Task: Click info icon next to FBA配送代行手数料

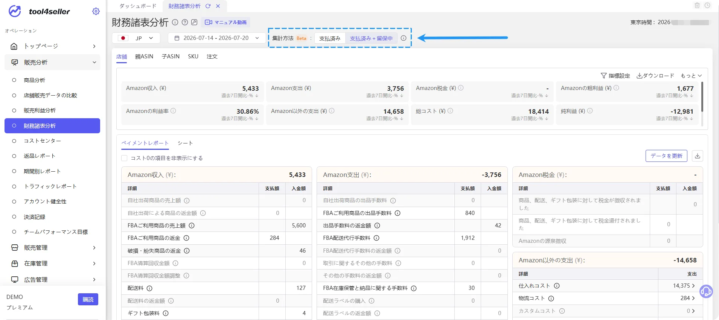Action: tap(376, 238)
